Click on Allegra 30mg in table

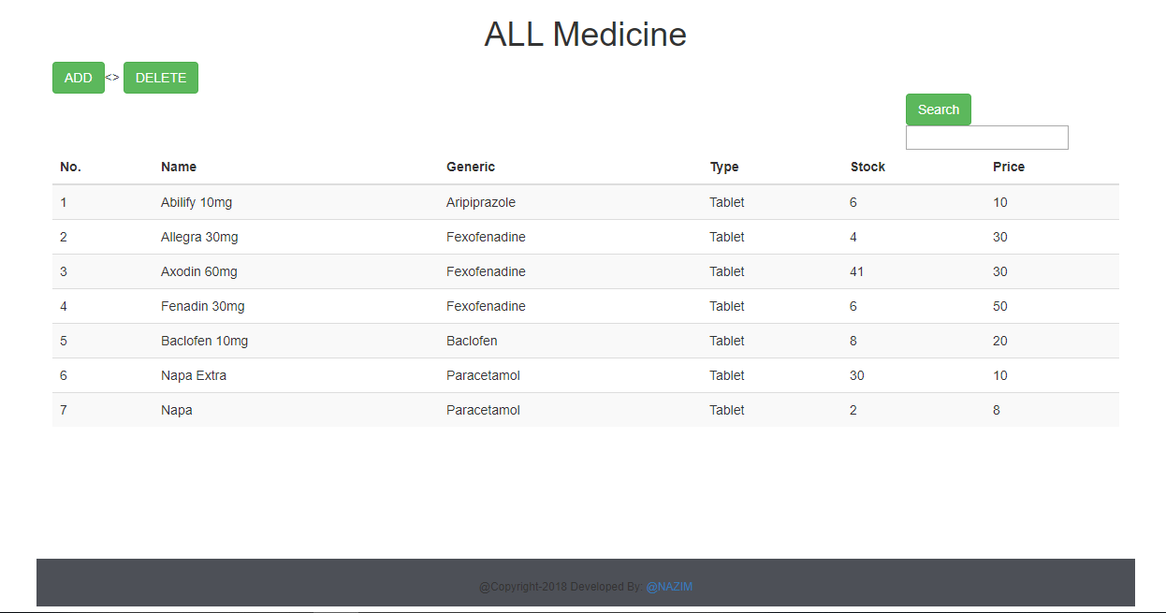199,237
